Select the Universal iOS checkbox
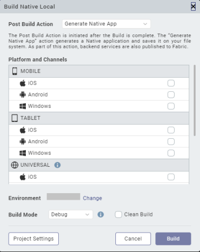200x252 pixels. (x=171, y=177)
